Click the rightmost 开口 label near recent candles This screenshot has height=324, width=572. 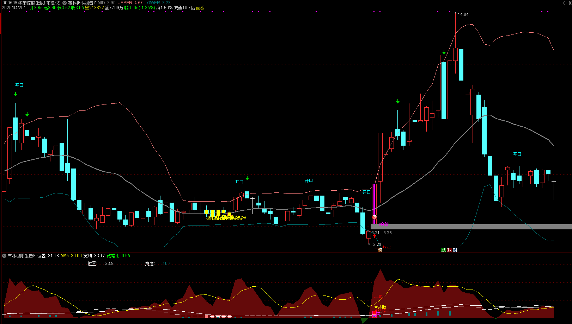click(x=517, y=154)
